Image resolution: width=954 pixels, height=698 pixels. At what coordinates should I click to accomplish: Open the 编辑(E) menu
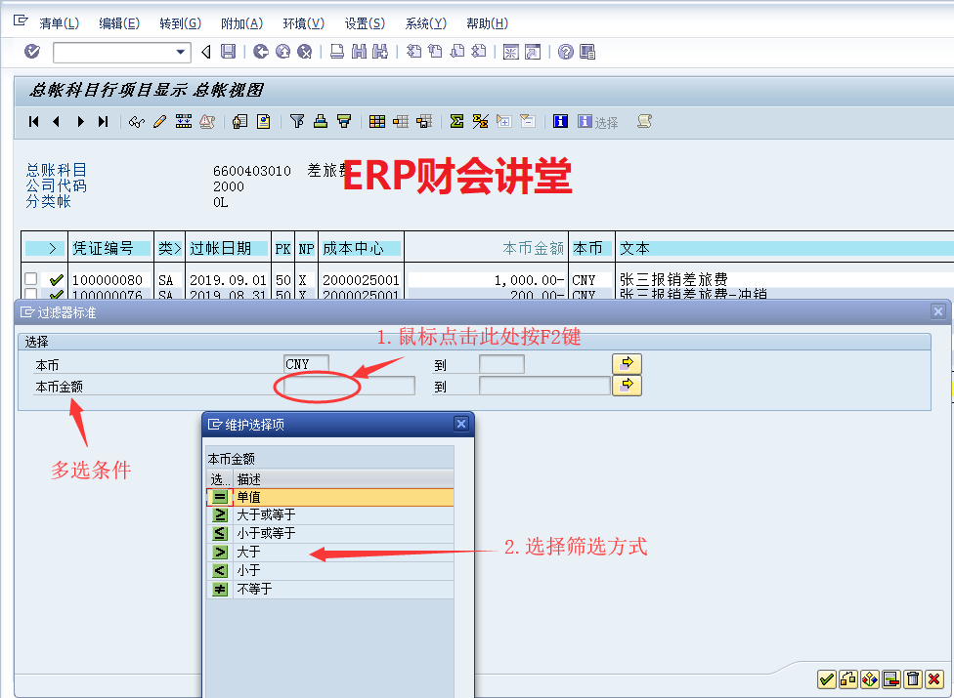click(x=119, y=23)
